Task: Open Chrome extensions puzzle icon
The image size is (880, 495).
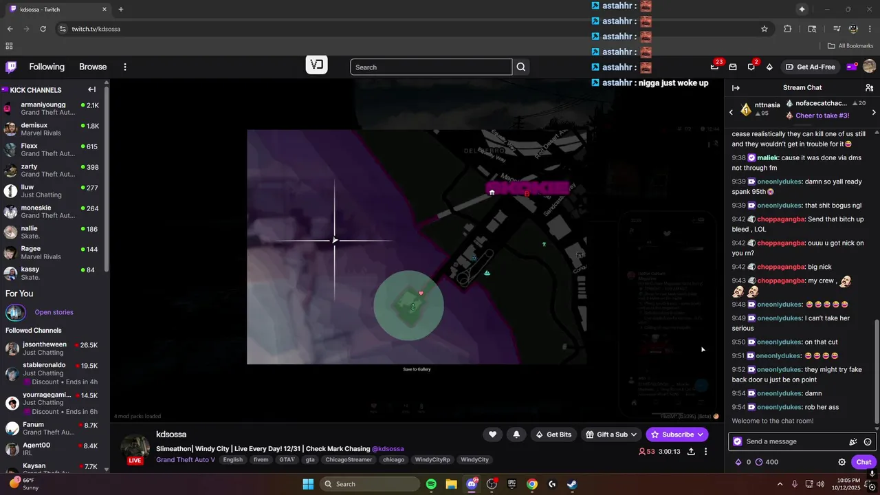Action: pos(788,29)
